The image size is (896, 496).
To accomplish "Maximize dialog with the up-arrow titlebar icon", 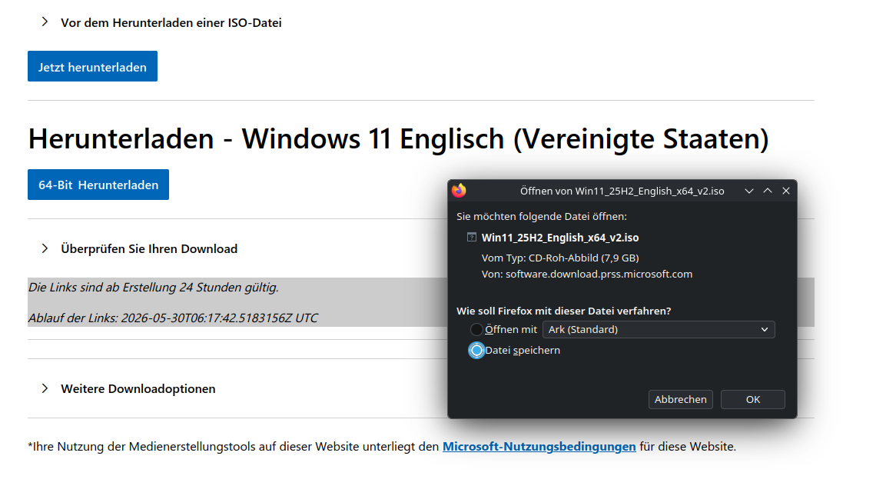I will click(768, 191).
